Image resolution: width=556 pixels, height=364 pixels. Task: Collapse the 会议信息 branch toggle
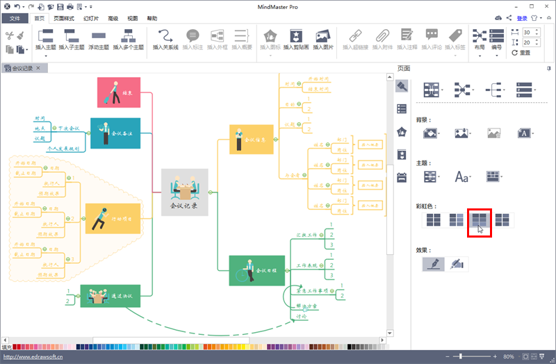click(x=276, y=140)
